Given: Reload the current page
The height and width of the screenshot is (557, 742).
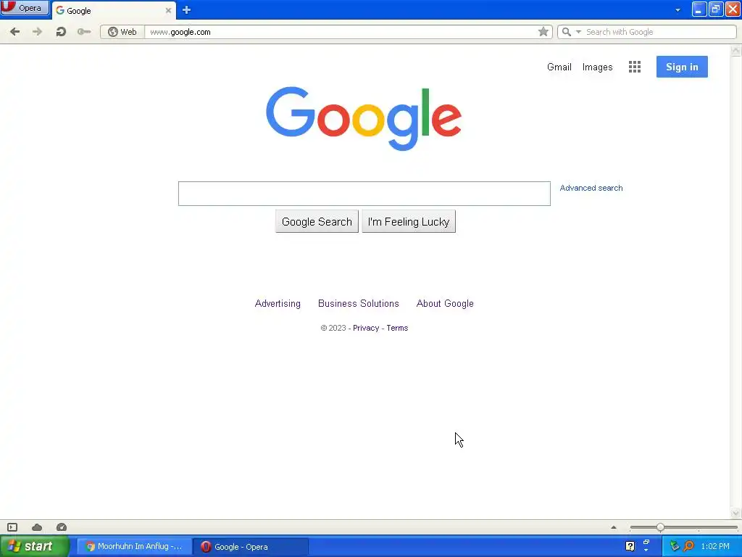Looking at the screenshot, I should pyautogui.click(x=61, y=32).
